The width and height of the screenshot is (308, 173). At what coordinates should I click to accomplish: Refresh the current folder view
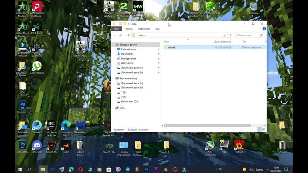point(231,35)
